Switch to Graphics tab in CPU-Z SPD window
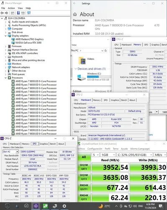 [x=44, y=144]
